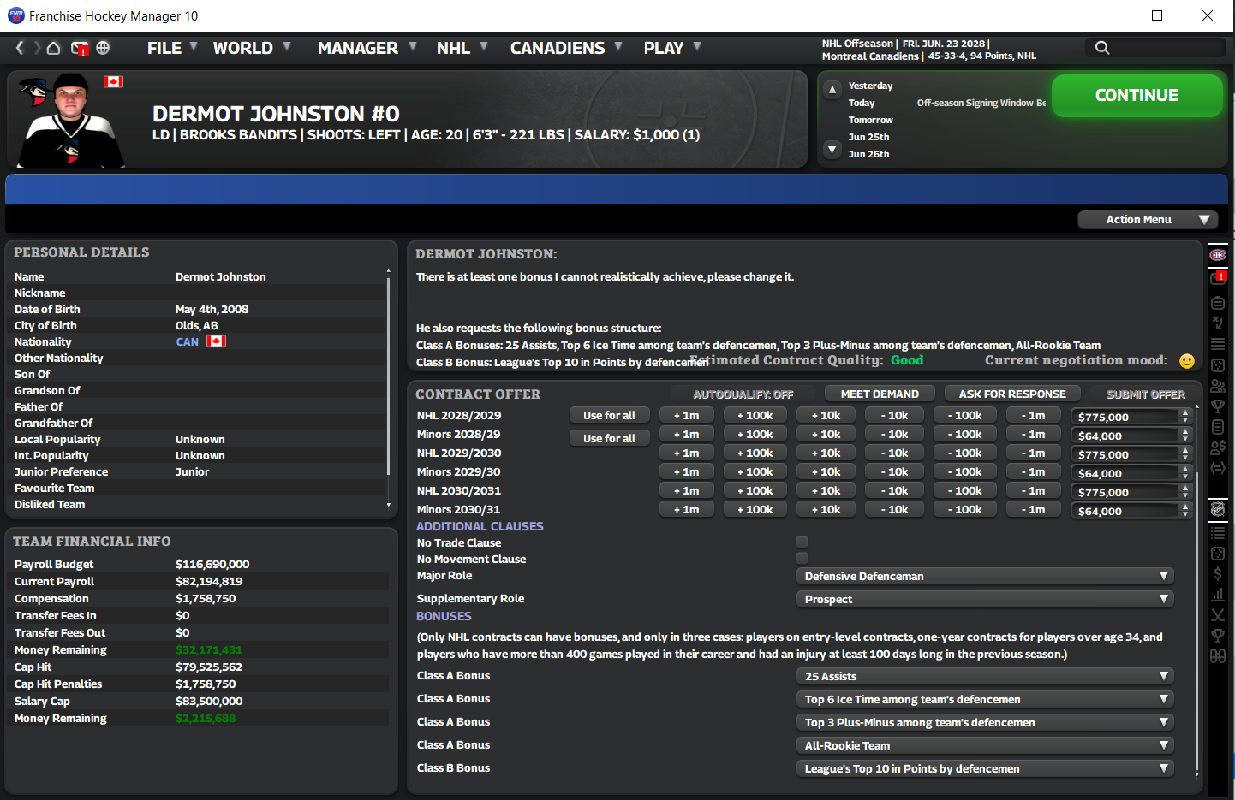Viewport: 1235px width, 800px height.
Task: Open the four-lines sidebar icon
Action: pyautogui.click(x=1218, y=344)
